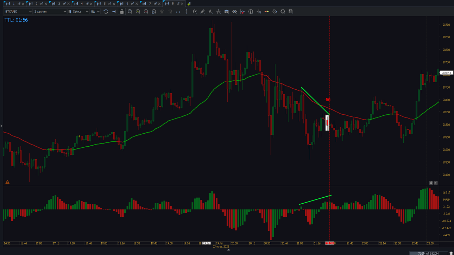Click the zoom-to-area magnifier icon
Image resolution: width=454 pixels, height=255 pixels.
pyautogui.click(x=154, y=12)
